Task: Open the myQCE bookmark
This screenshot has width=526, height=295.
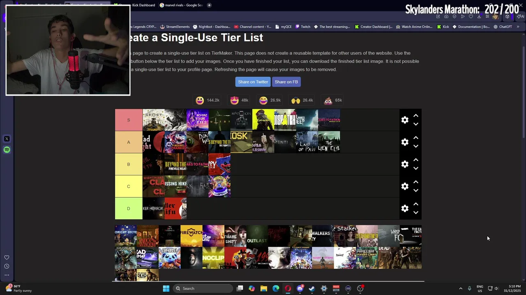Action: (283, 27)
